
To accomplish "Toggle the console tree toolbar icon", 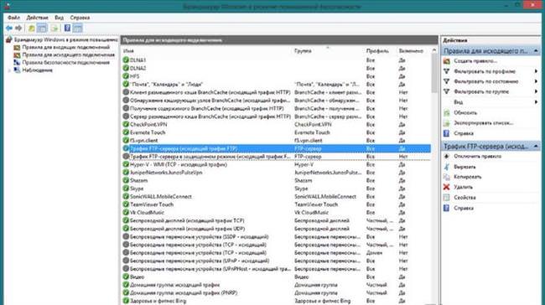I will point(42,28).
